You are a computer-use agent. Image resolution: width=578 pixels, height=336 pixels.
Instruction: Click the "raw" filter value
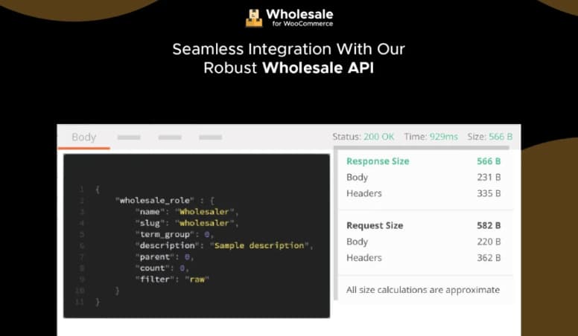tap(197, 280)
